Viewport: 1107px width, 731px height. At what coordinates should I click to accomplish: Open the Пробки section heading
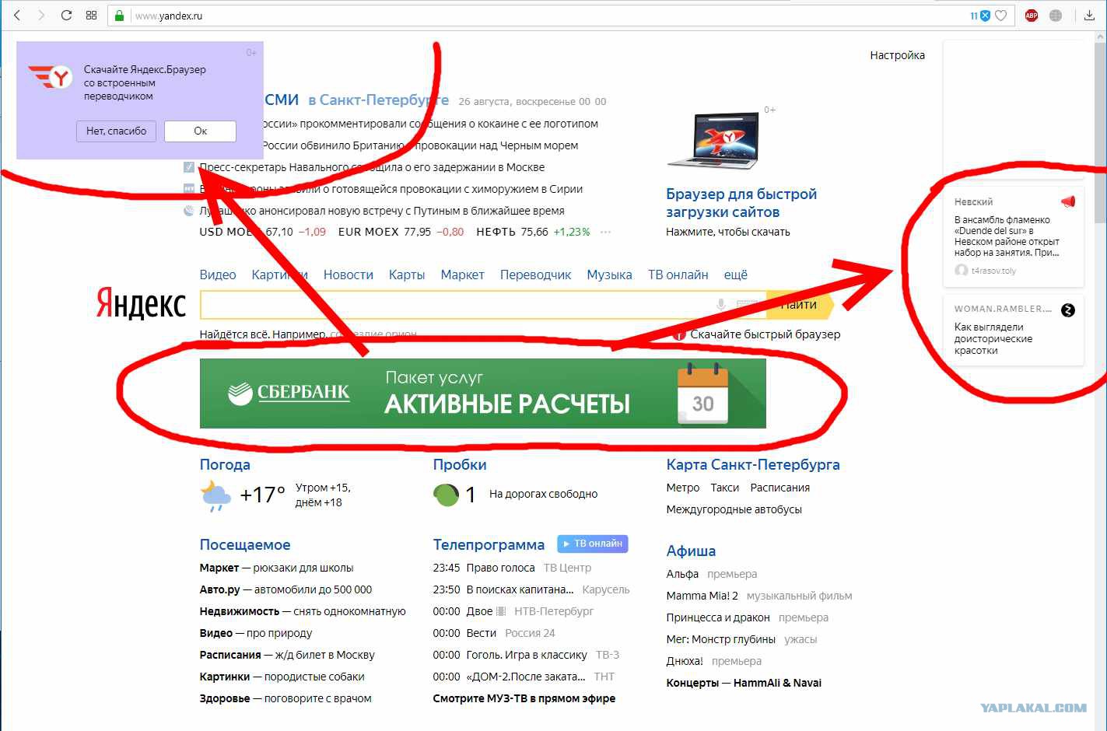coord(460,464)
